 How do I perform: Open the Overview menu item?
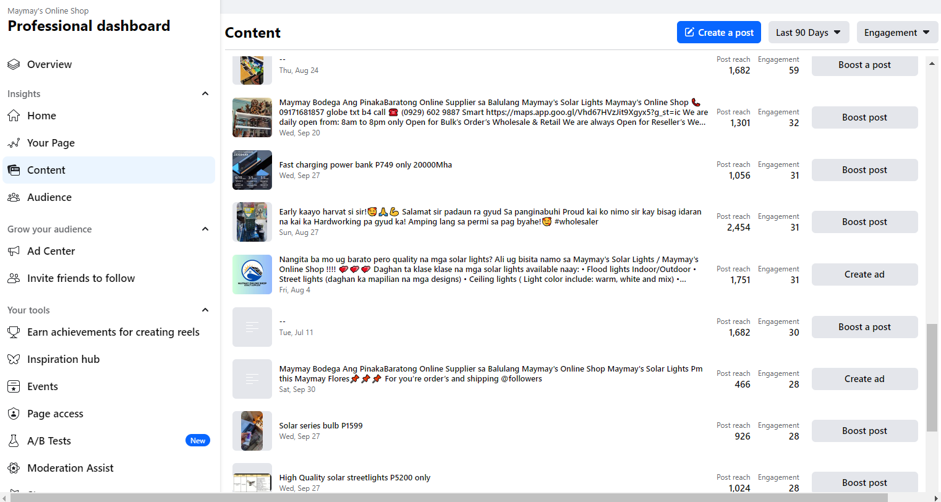pos(109,64)
